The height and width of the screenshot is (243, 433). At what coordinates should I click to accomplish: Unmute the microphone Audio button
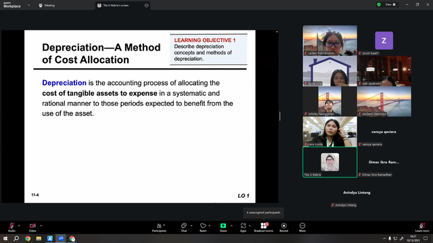(x=12, y=227)
